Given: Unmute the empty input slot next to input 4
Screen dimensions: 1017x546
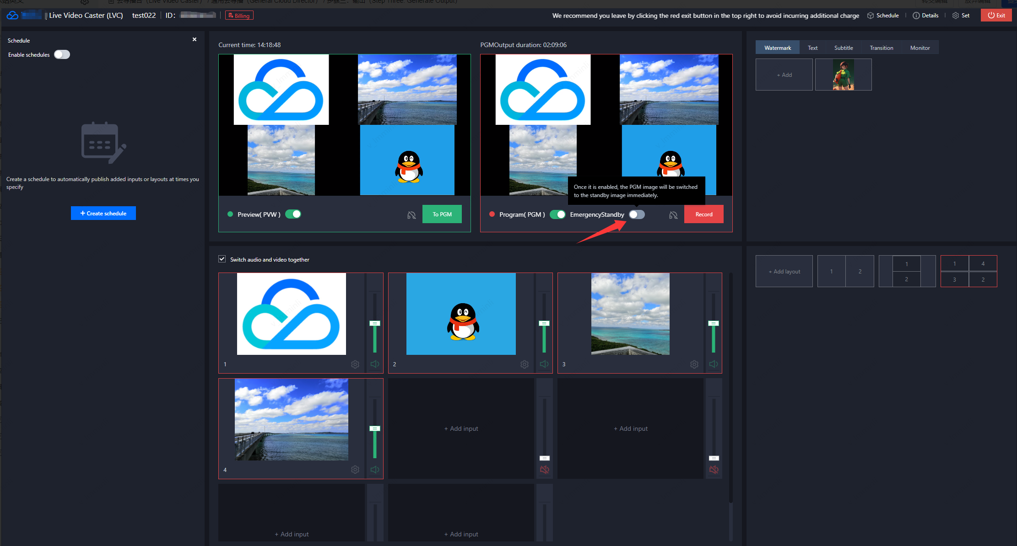Looking at the screenshot, I should (544, 470).
